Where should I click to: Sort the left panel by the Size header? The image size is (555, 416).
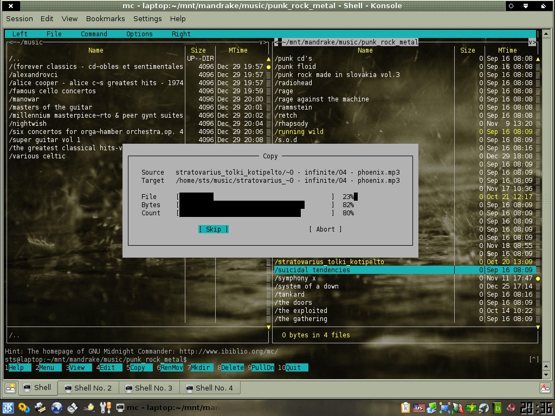click(x=198, y=50)
